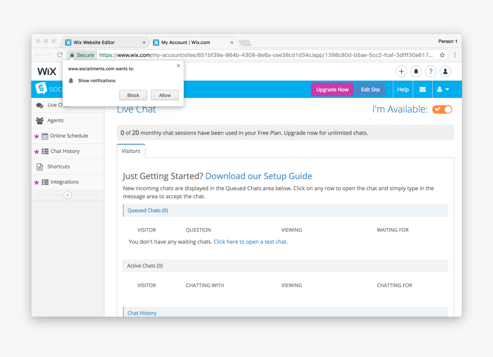The width and height of the screenshot is (493, 357).
Task: Bookmark page with the star icon
Action: point(443,55)
